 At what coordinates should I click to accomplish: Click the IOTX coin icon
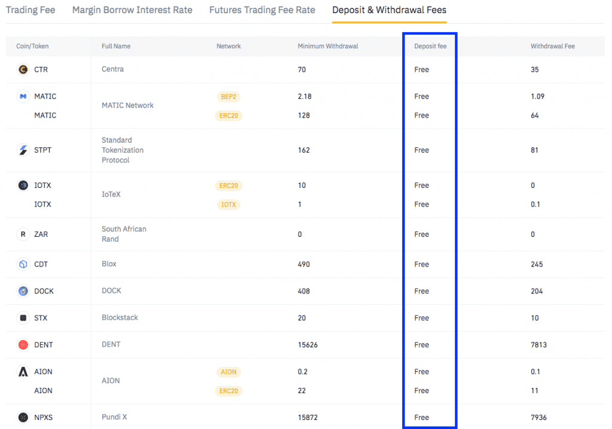[x=23, y=185]
